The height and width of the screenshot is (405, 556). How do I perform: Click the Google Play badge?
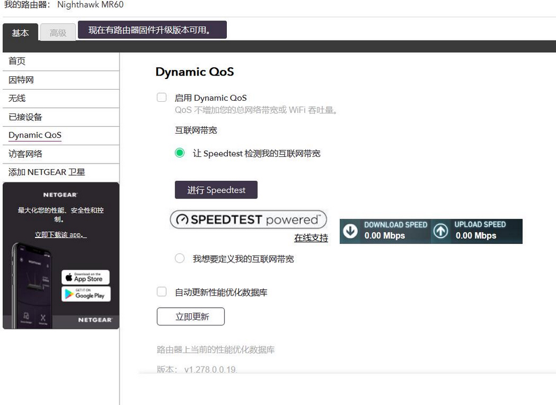point(85,294)
